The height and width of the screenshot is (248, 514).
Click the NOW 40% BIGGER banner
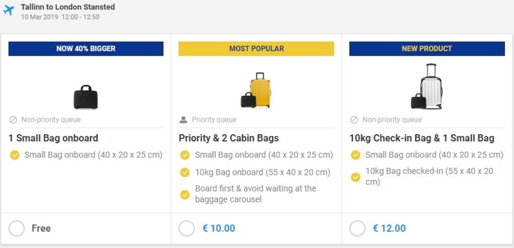[86, 49]
